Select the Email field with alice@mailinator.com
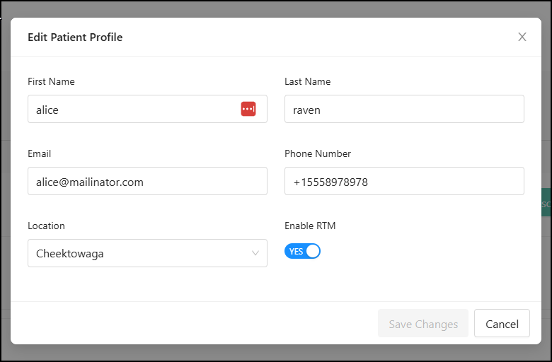552x362 pixels. [147, 182]
